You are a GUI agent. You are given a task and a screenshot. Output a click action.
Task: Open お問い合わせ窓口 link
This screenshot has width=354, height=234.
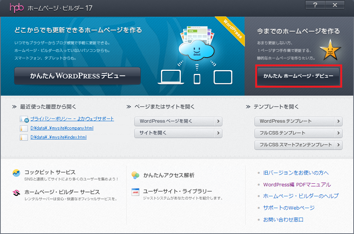283,220
